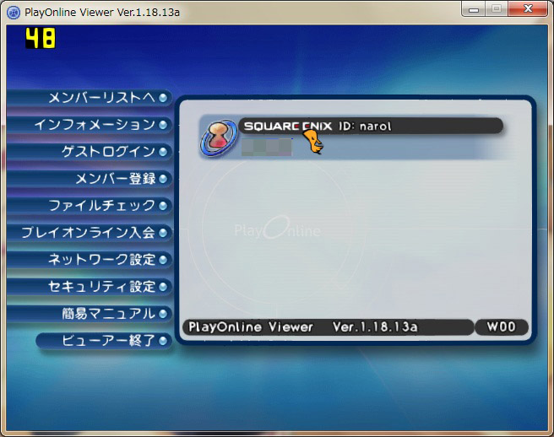Screen dimensions: 554x437
Task: Open メンバーリストへ menu item
Action: [x=89, y=98]
